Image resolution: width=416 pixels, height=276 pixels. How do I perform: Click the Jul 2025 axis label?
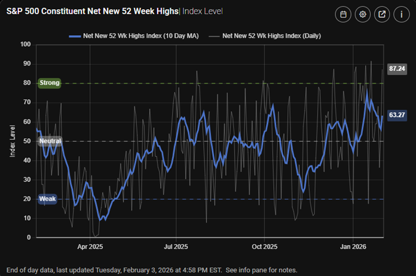click(x=176, y=247)
